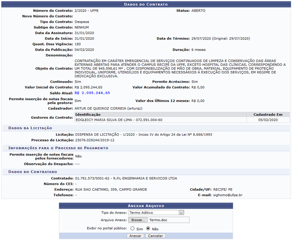Click contract number 2/2020 - UFPE
Image resolution: width=292 pixels, height=242 pixels.
tap(87, 11)
